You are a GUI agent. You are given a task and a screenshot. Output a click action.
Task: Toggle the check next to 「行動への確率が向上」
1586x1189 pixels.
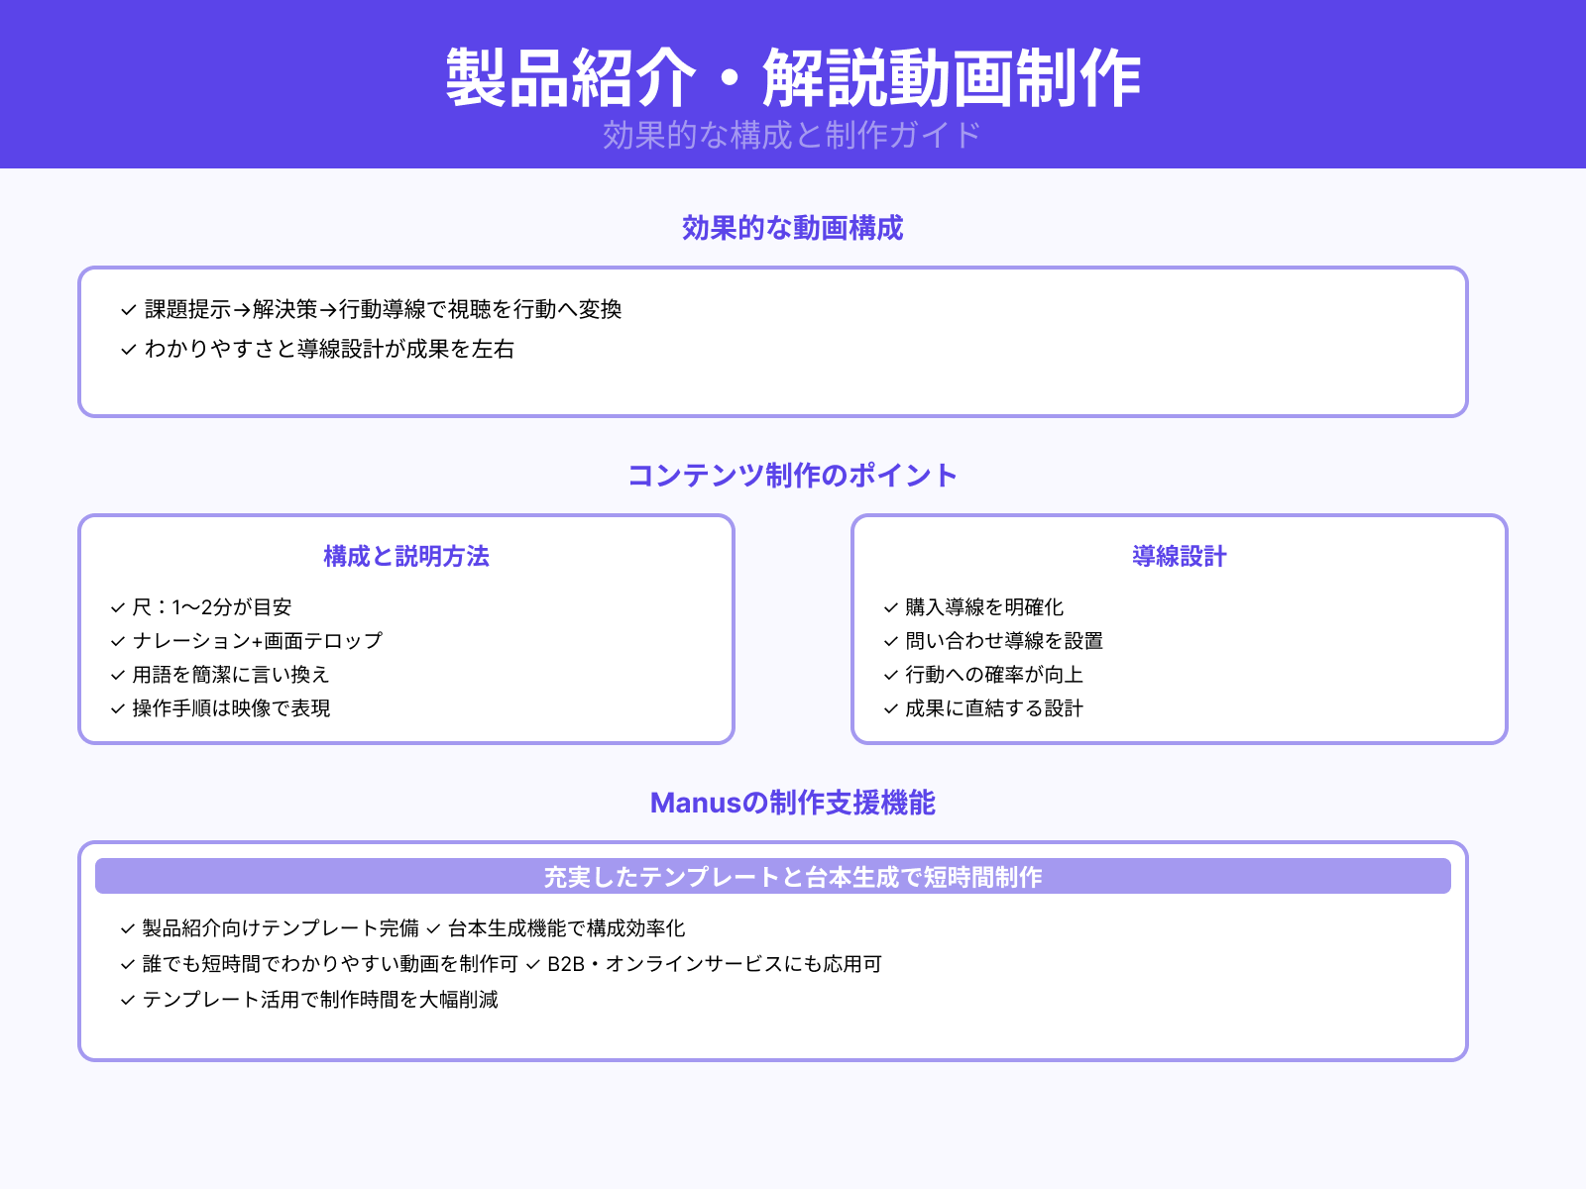(888, 675)
